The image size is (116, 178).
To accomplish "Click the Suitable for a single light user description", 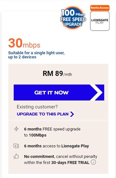I will pyautogui.click(x=36, y=55).
